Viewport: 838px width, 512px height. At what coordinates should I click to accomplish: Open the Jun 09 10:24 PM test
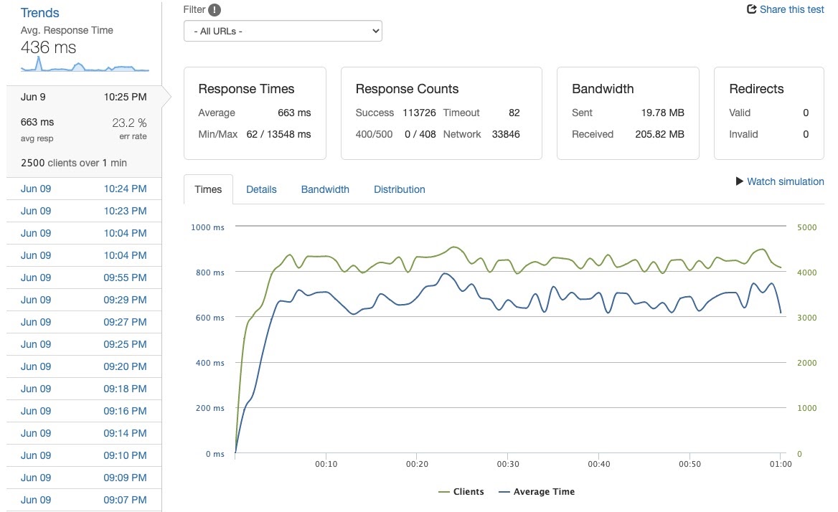[x=83, y=189]
